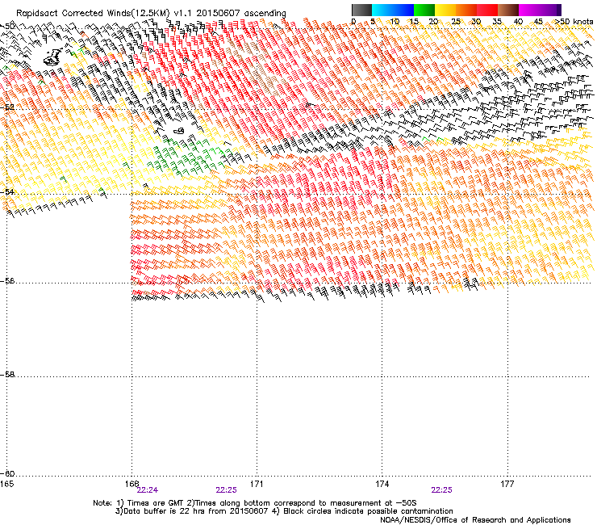Click the '168' longitude label
This screenshot has height=525, width=597.
[132, 484]
